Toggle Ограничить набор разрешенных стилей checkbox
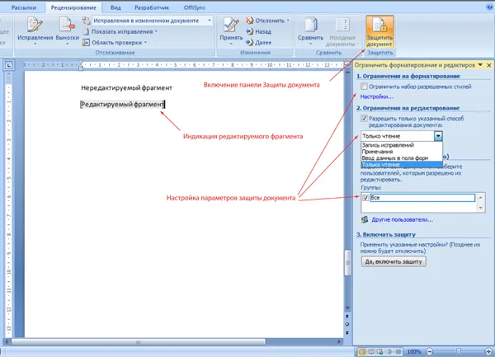This screenshot has width=495, height=357. pyautogui.click(x=365, y=87)
